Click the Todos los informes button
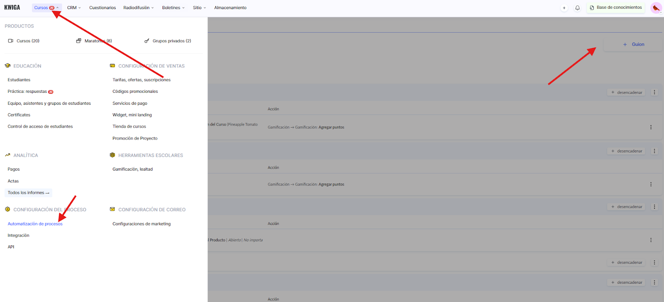This screenshot has width=664, height=302. [x=28, y=193]
